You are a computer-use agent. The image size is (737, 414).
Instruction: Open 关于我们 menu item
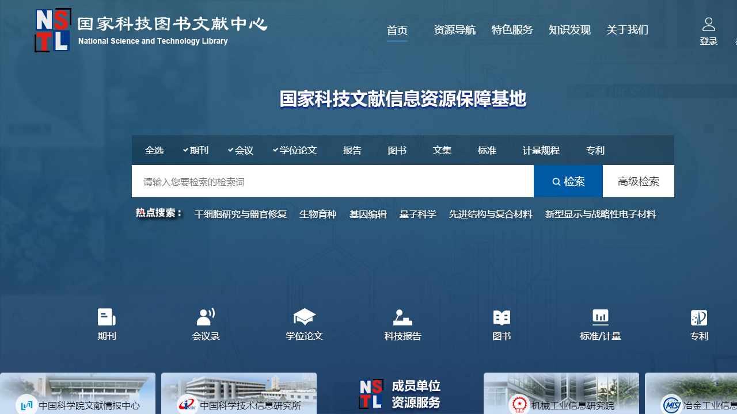(628, 30)
